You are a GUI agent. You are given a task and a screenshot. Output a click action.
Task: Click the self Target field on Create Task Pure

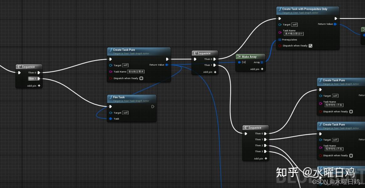pyautogui.click(x=125, y=65)
